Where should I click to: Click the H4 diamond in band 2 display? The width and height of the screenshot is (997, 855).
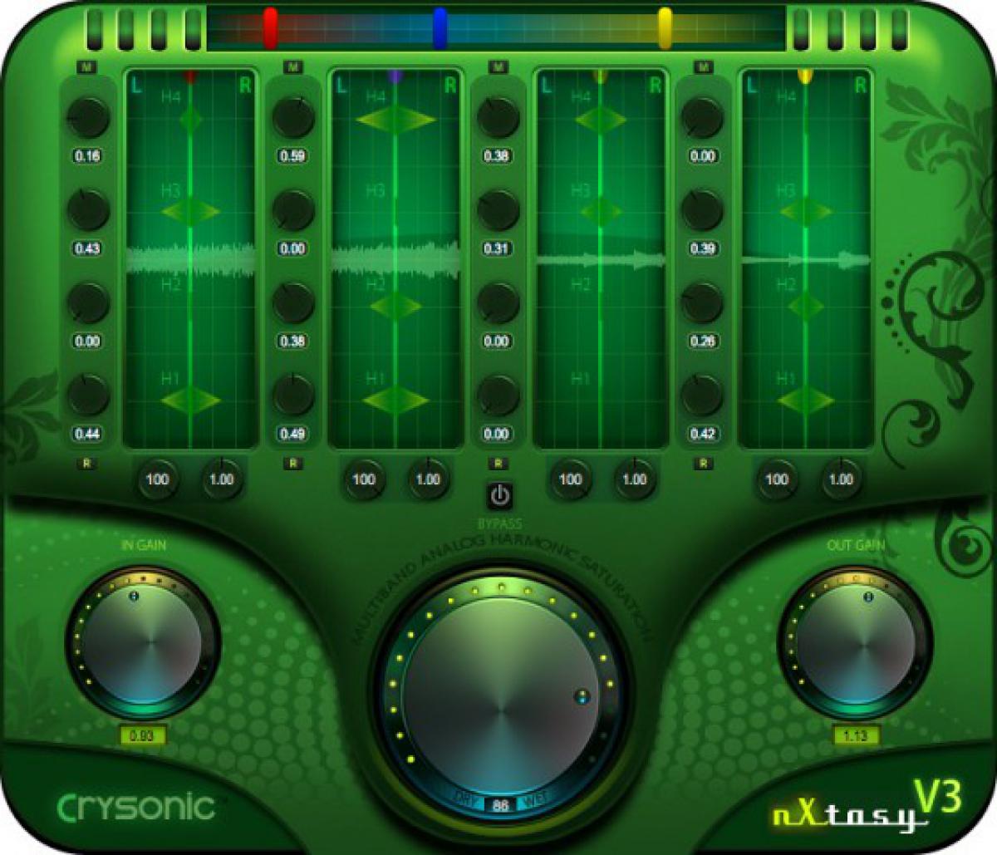395,120
